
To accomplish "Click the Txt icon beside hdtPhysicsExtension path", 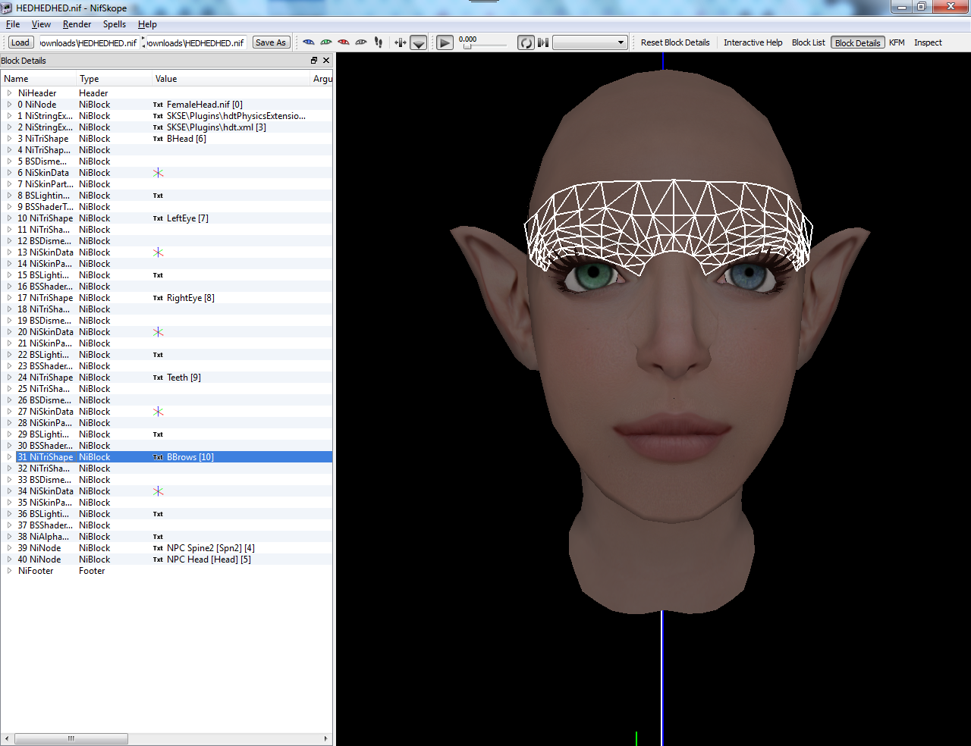I will click(x=158, y=116).
